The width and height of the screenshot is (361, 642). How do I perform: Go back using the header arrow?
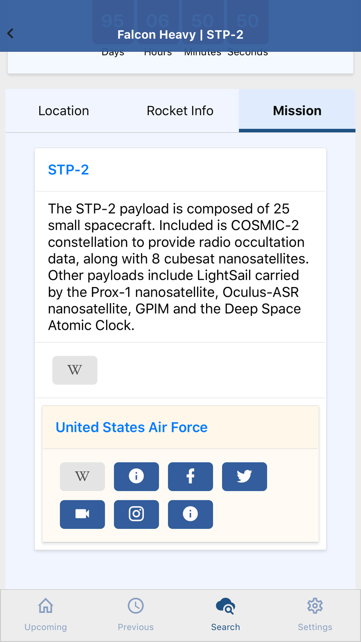pos(10,34)
